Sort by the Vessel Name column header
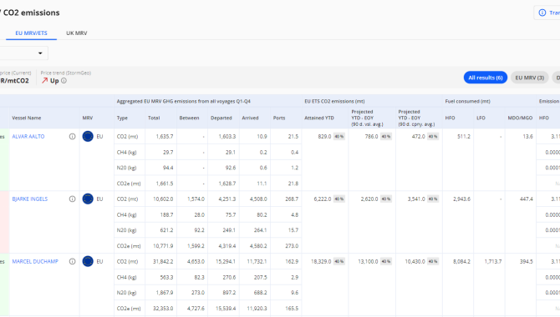This screenshot has height=317, width=560. coord(27,118)
